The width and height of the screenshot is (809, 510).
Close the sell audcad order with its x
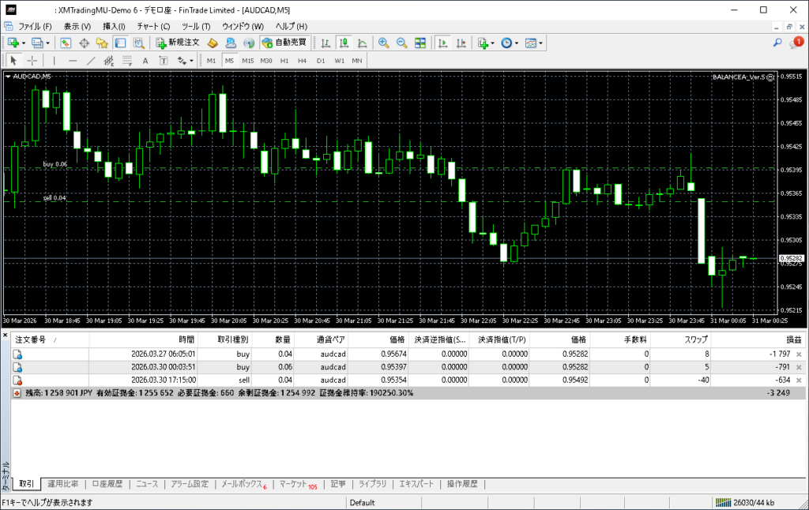click(799, 381)
